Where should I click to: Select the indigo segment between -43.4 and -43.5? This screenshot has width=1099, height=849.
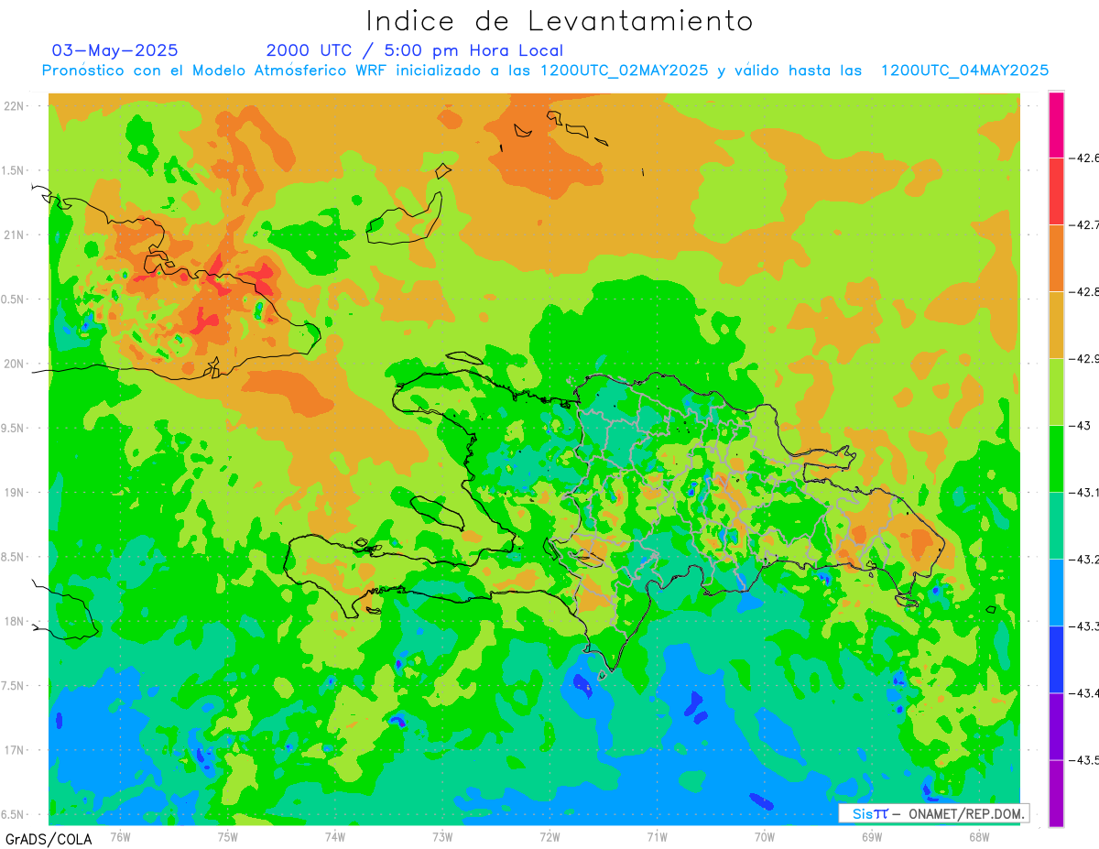point(1056,726)
